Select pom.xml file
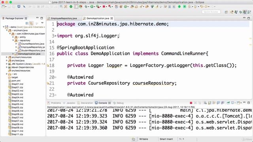Screen dimensions: 253x142 pyautogui.click(x=16, y=80)
